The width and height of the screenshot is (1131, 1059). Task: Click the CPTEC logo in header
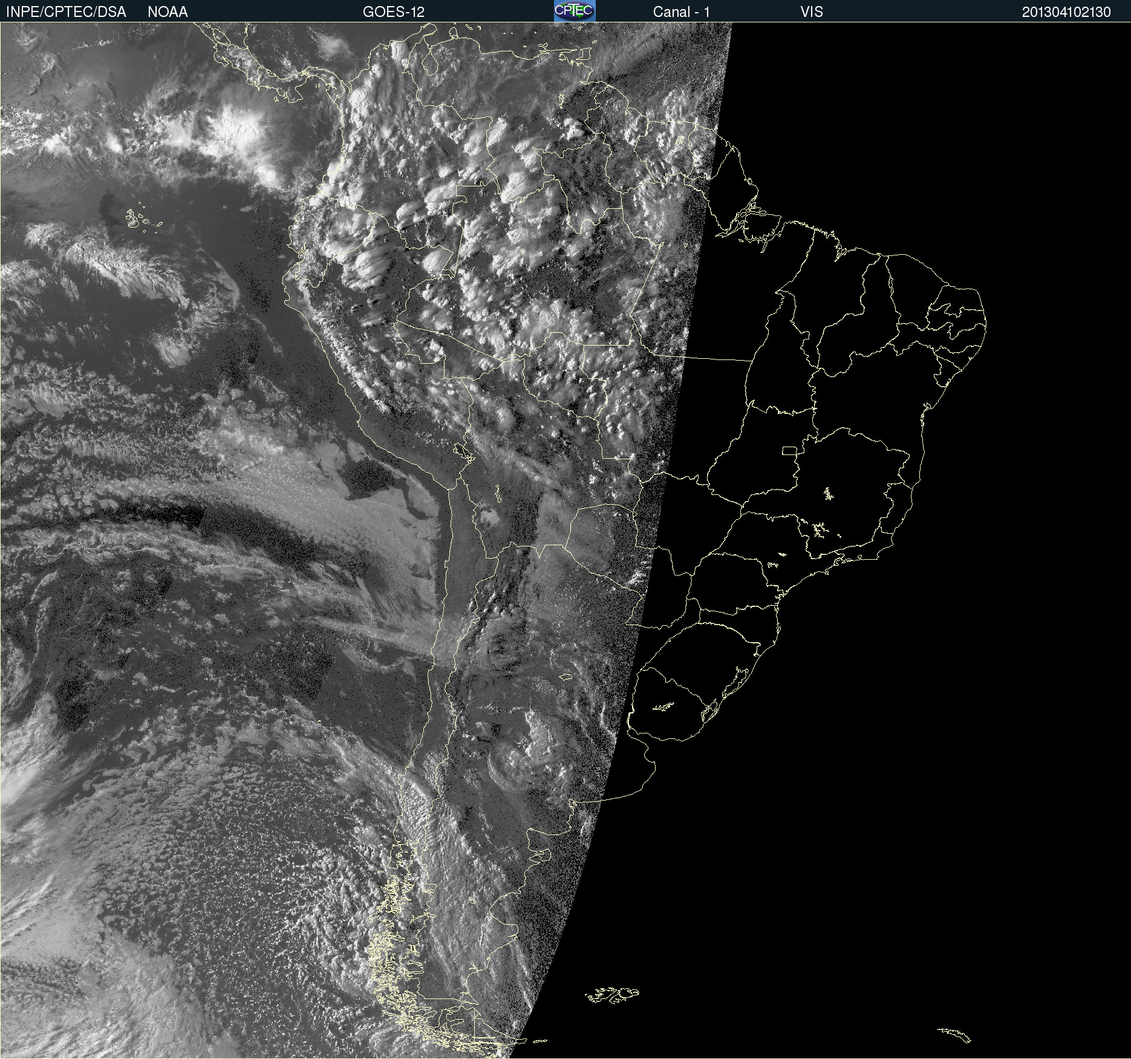[575, 11]
